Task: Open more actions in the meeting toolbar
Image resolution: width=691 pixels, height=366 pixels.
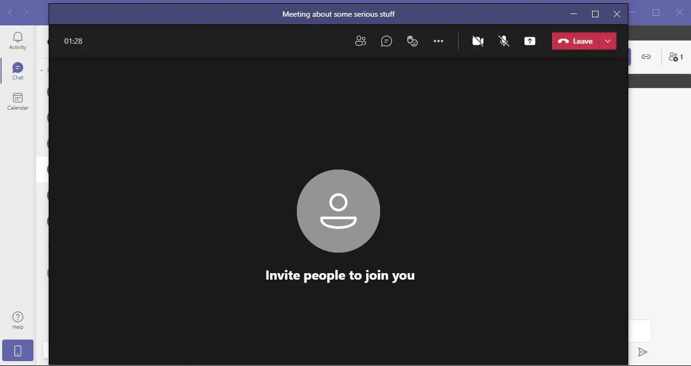Action: coord(438,41)
